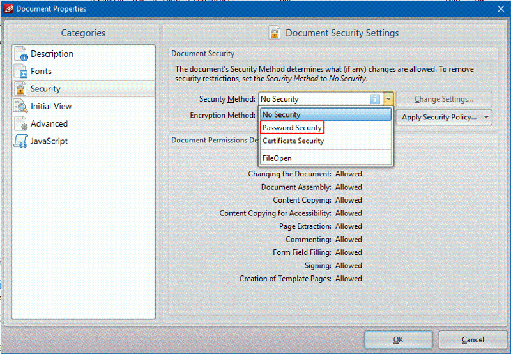Collapse the Security Method dropdown arrow

coord(388,99)
